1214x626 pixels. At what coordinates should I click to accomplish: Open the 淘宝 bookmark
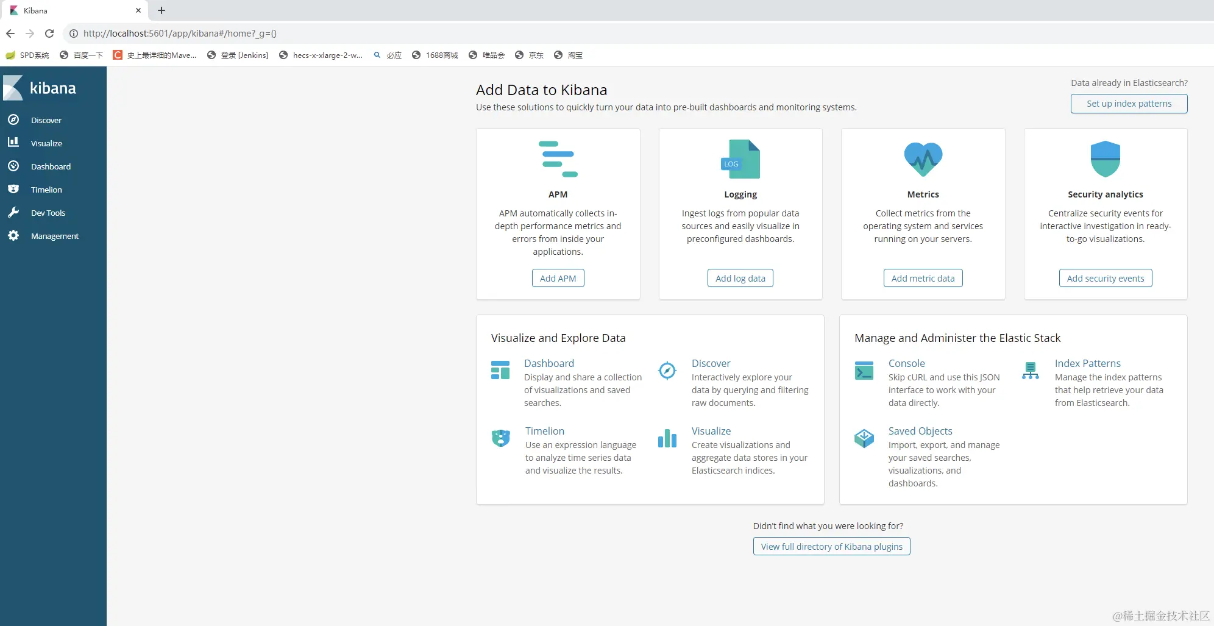click(x=568, y=55)
